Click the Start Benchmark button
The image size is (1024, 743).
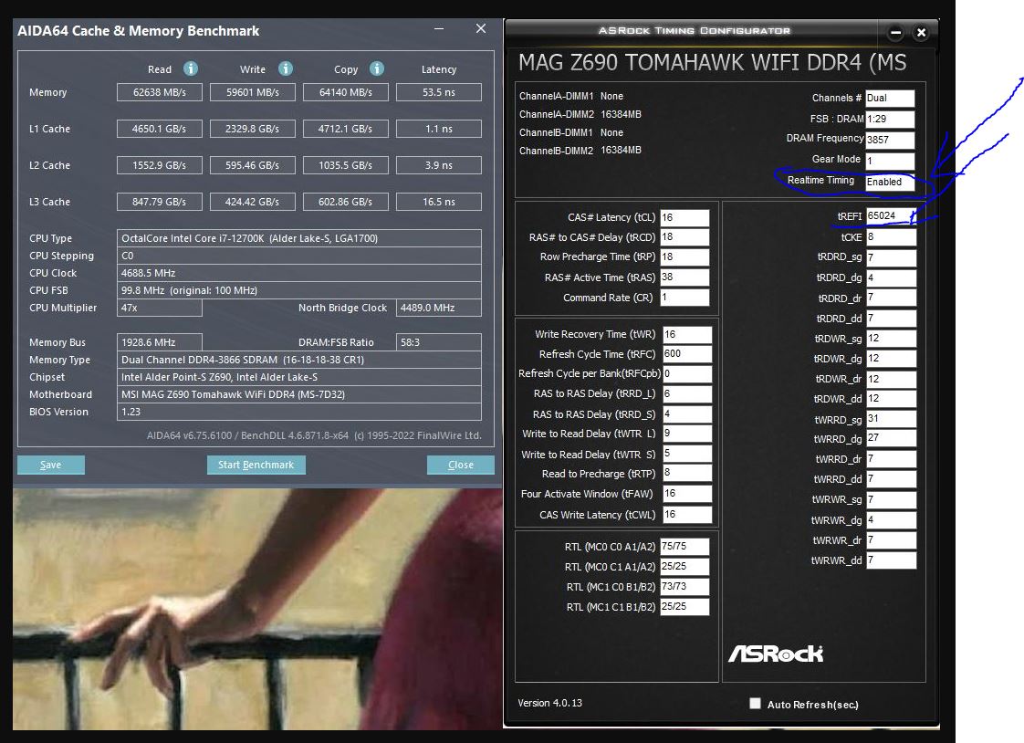[256, 465]
